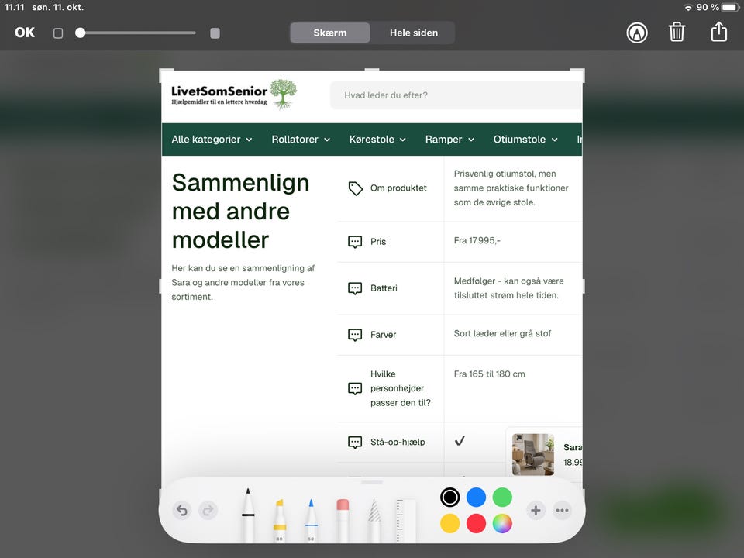Click the tag icon beside Om produktet
Screen dimensions: 744x558
coord(356,188)
